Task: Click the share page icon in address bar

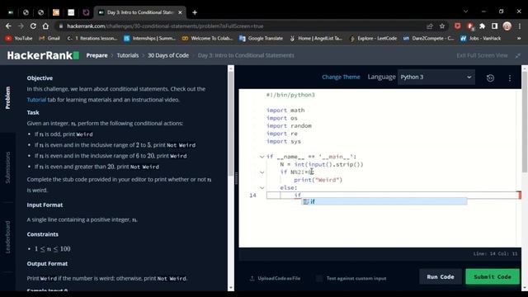Action: [430, 26]
